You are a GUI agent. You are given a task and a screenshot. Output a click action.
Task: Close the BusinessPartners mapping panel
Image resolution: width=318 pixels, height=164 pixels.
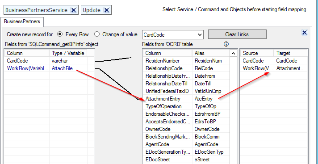305,33
